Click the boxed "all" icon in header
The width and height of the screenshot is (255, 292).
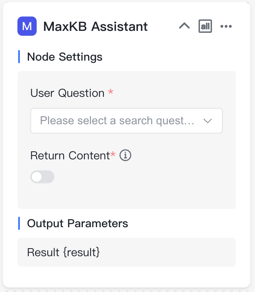click(205, 26)
